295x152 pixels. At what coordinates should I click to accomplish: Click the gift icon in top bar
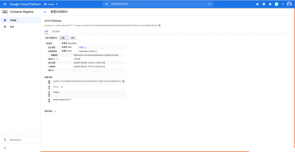click(257, 4)
